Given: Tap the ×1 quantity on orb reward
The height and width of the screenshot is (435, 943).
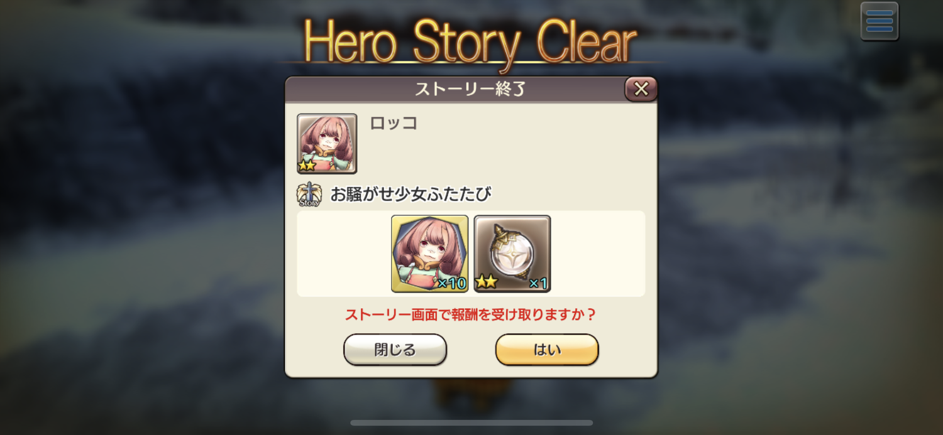Looking at the screenshot, I should click(538, 284).
